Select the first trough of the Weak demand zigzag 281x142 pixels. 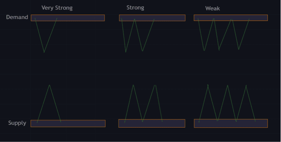(x=204, y=50)
